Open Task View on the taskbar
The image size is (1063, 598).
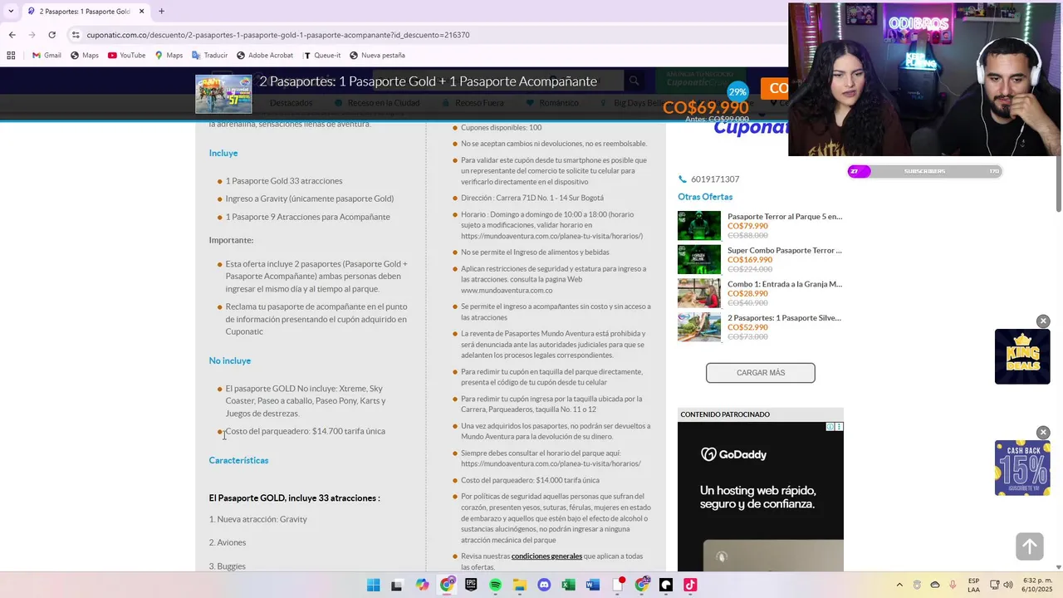[397, 585]
